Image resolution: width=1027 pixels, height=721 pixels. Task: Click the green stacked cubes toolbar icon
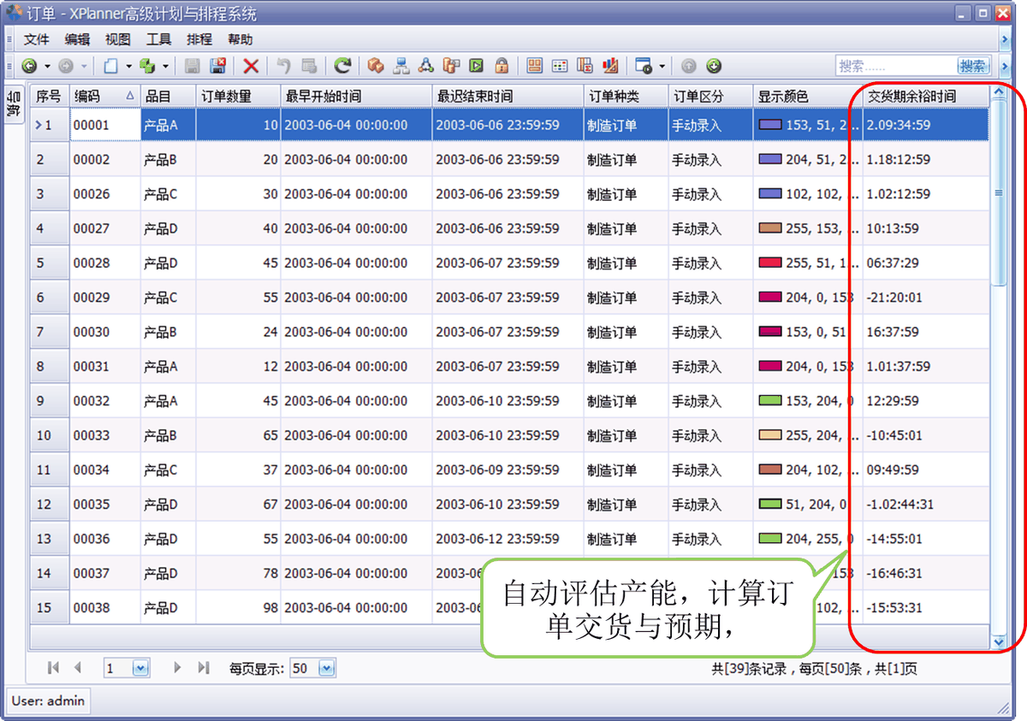tap(147, 66)
